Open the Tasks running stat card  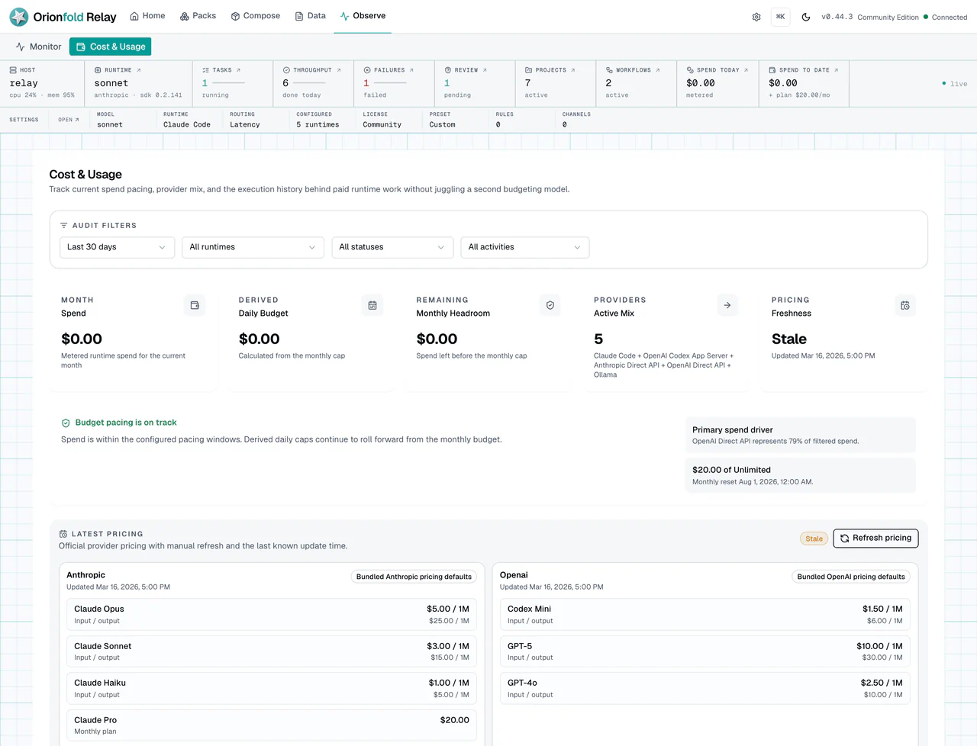(x=233, y=83)
